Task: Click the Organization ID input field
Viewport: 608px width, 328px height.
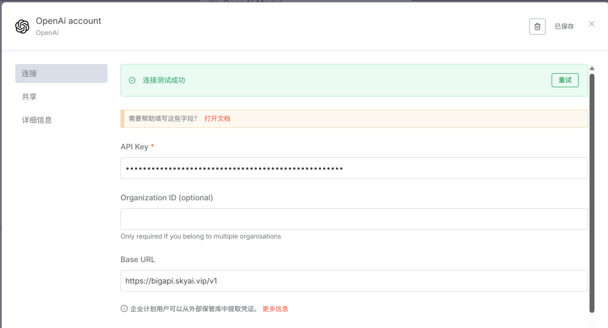Action: 354,219
